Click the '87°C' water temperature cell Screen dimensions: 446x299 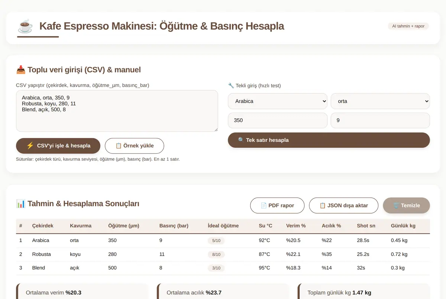[265, 254]
